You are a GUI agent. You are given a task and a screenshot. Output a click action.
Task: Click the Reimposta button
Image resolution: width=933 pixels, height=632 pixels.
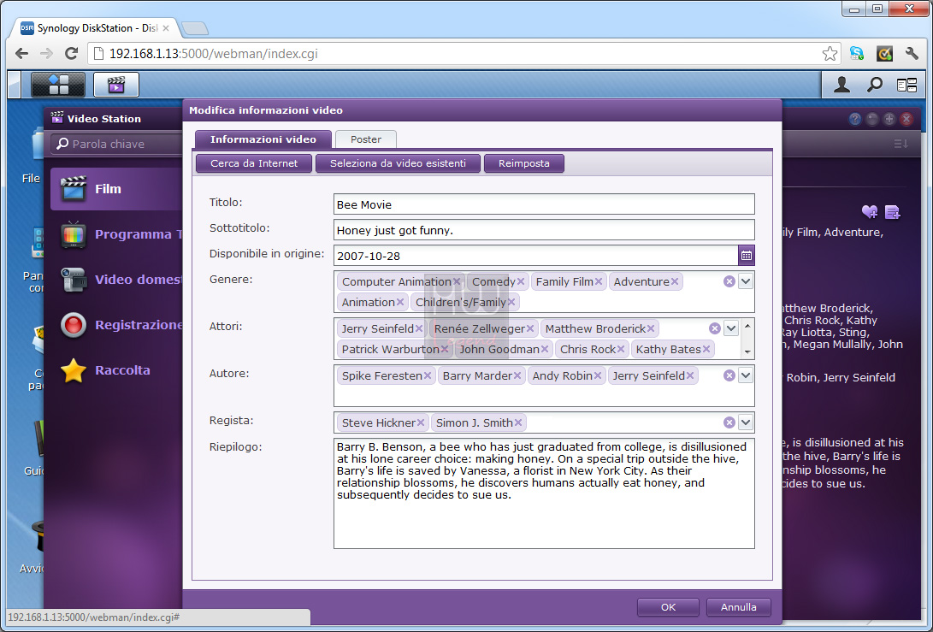click(524, 163)
